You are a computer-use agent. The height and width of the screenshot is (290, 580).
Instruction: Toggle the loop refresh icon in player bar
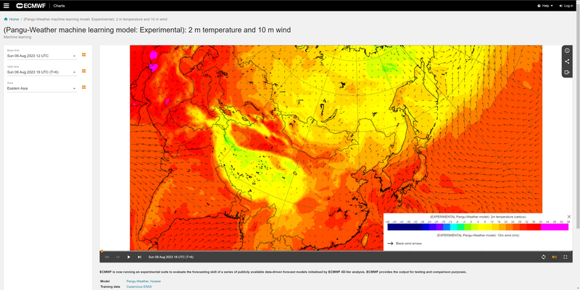click(543, 257)
